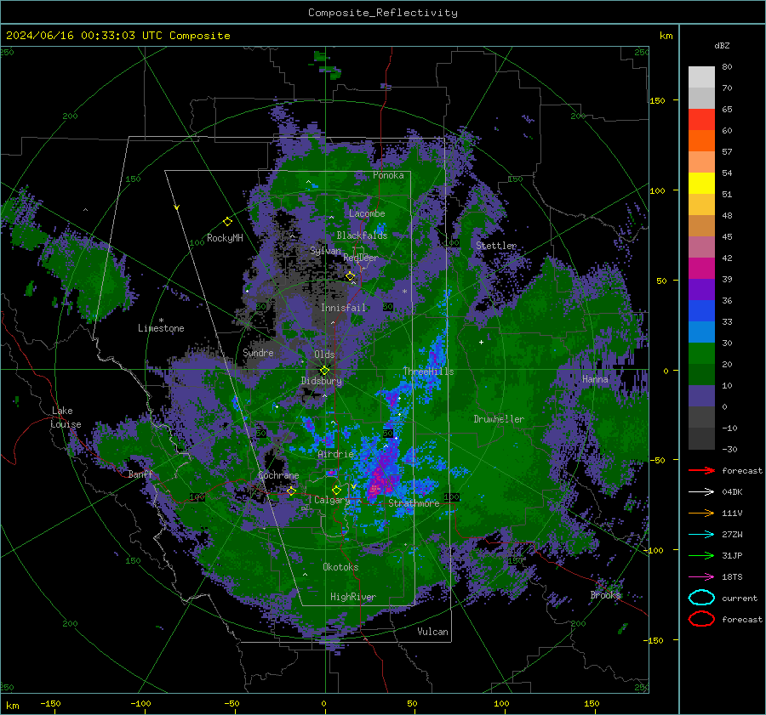
Task: Click the Lake Louise label on the map
Action: pyautogui.click(x=66, y=417)
